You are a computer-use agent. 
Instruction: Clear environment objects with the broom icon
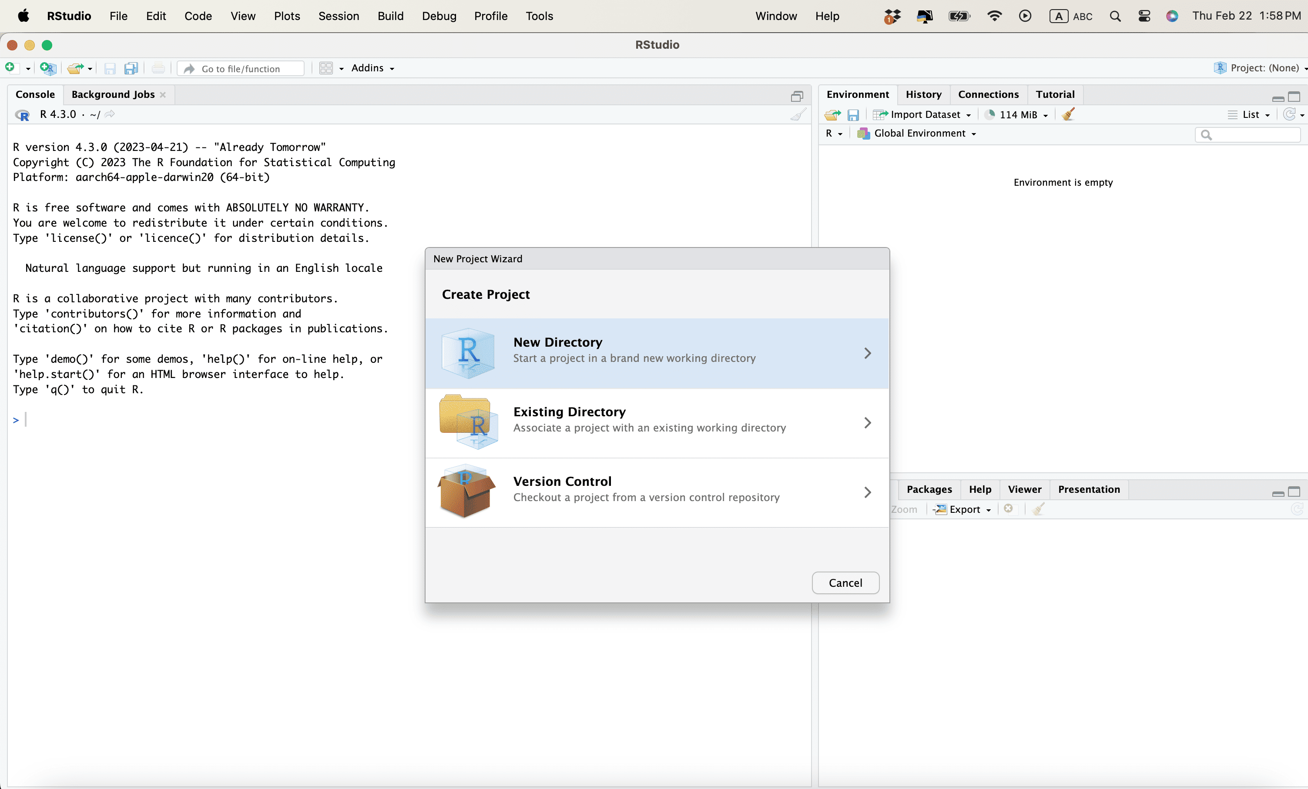pyautogui.click(x=1068, y=114)
